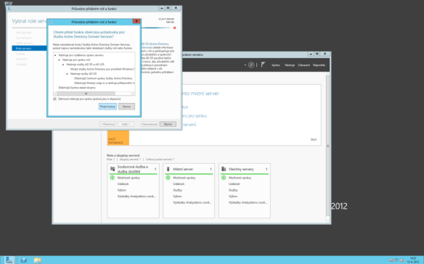The image size is (424, 264).
Task: Click the Přidat funkce button
Action: coord(107,107)
